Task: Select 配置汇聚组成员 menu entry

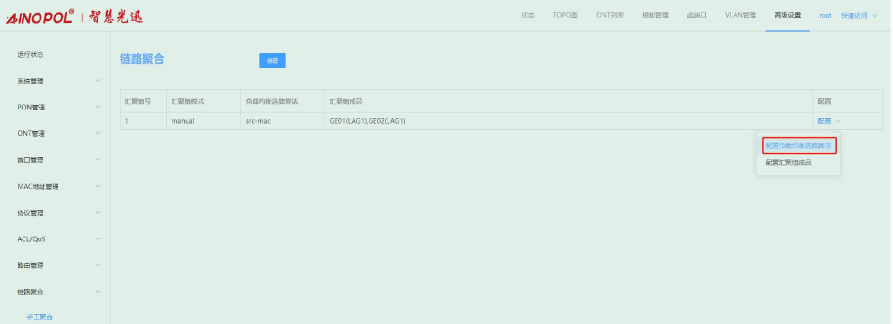Action: click(x=788, y=163)
